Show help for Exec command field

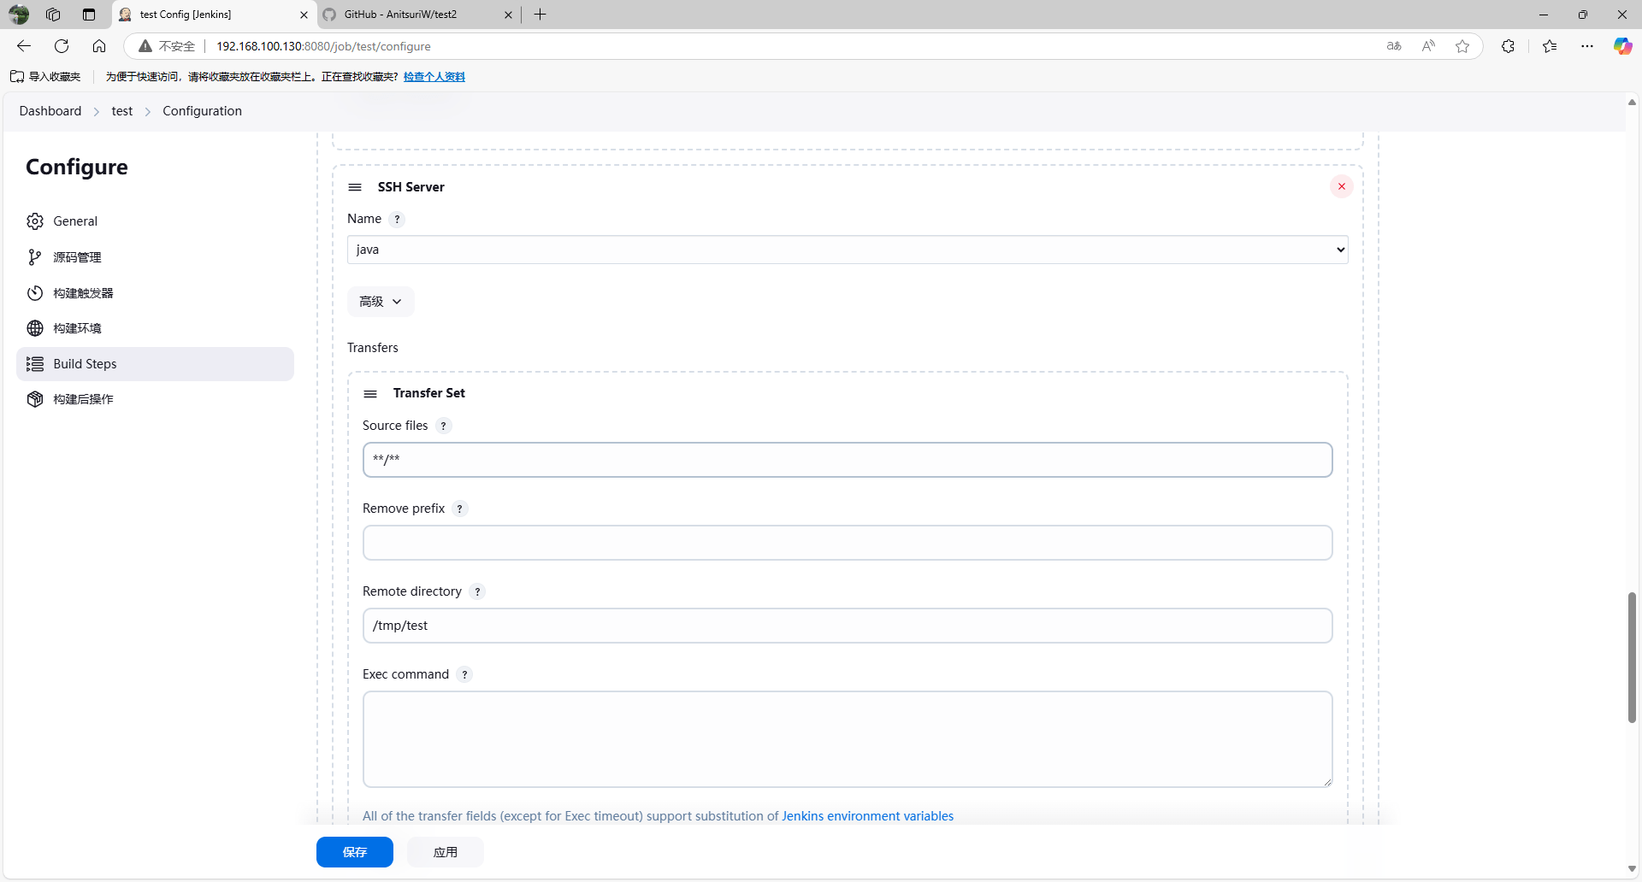[464, 674]
